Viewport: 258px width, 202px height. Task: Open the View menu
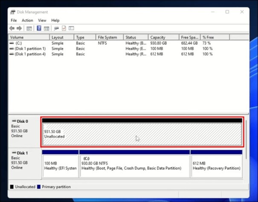[x=42, y=20]
